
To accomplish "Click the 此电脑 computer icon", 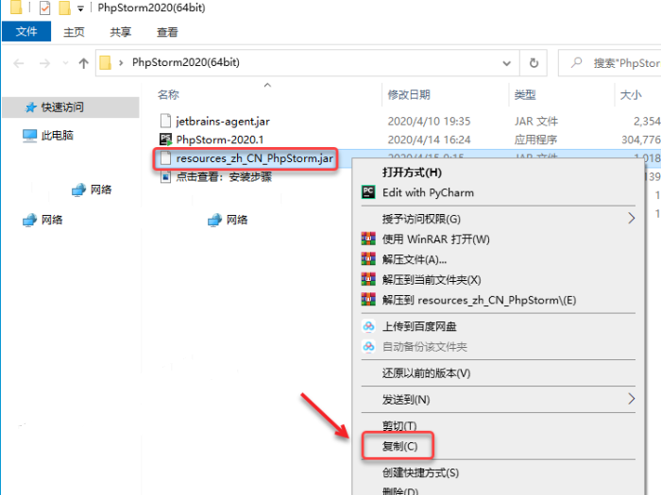I will click(x=29, y=136).
